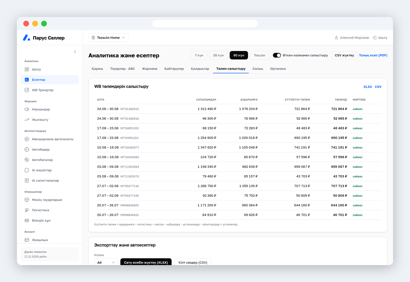
Task: Click the Шығу logout icon
Action: 375,38
